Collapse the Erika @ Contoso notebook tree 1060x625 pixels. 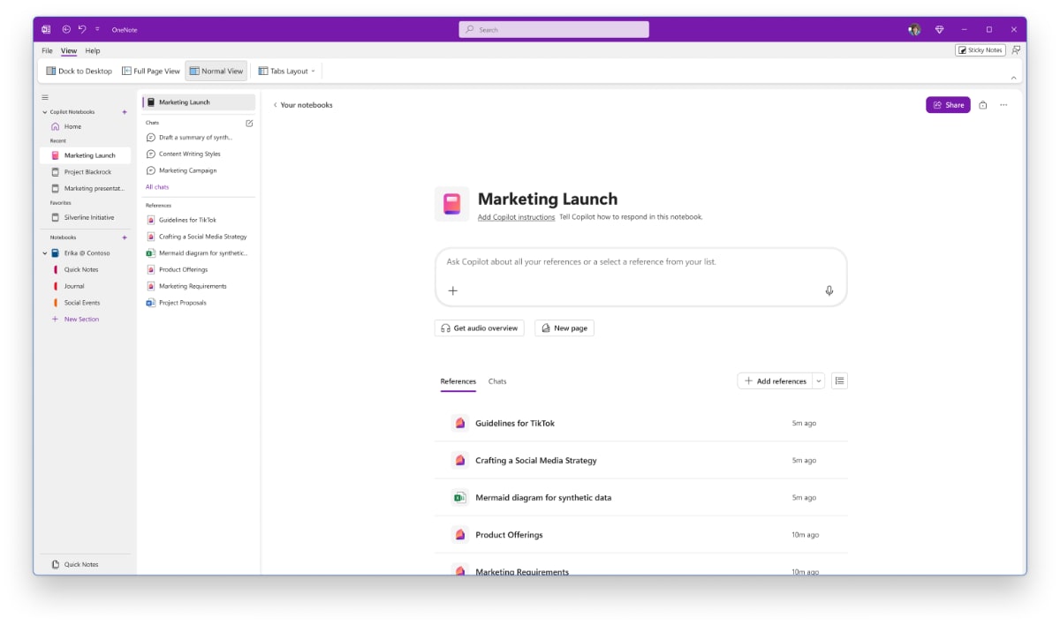tap(44, 252)
